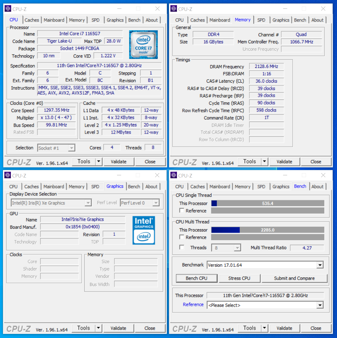This screenshot has height=338, width=337.
Task: Enable the Reference checkbox under CPU Single Thread
Action: point(182,210)
